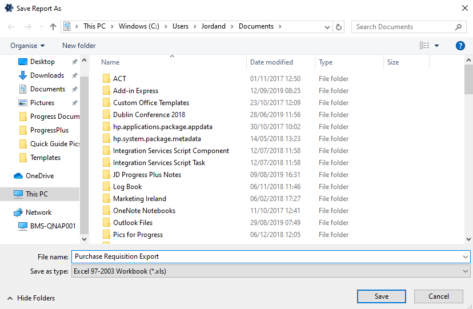The width and height of the screenshot is (473, 309).
Task: Open the ACT folder
Action: coord(119,79)
